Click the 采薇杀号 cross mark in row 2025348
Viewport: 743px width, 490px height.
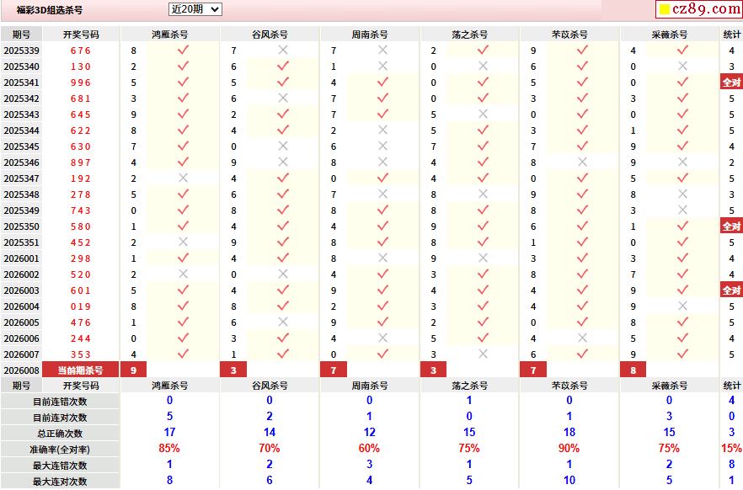pos(682,194)
